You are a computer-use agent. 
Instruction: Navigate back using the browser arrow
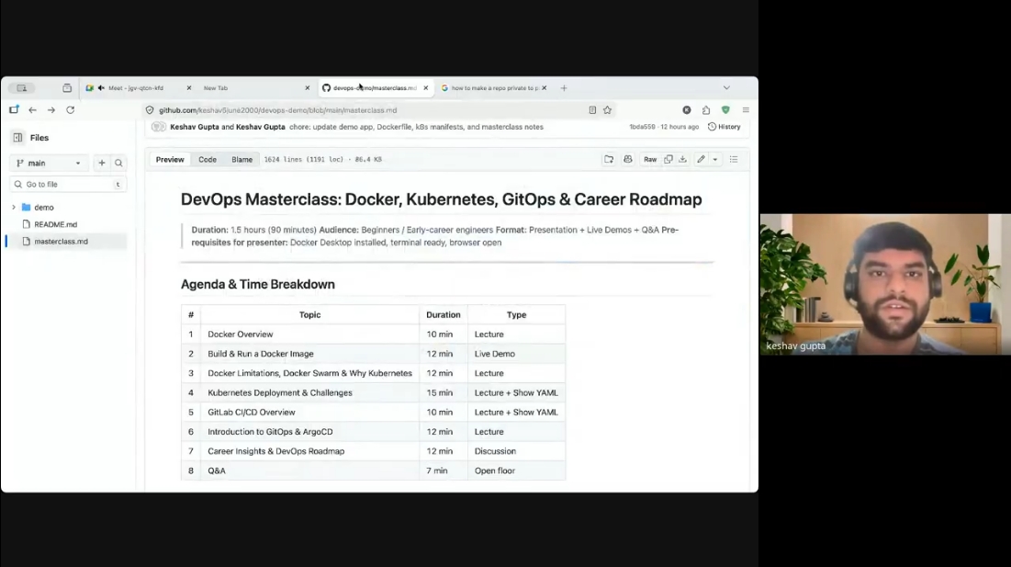(x=32, y=108)
